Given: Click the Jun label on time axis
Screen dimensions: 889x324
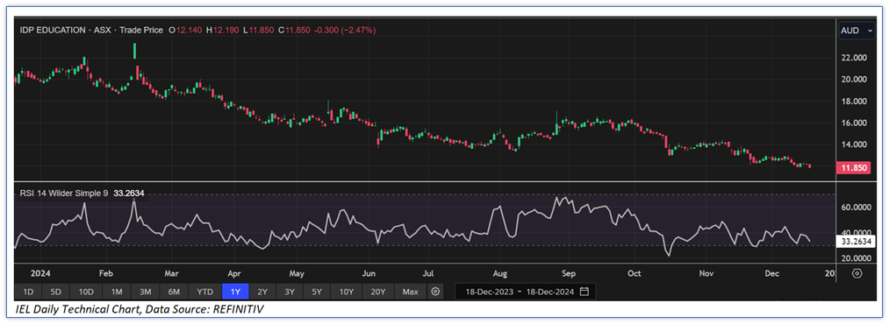Looking at the screenshot, I should [x=369, y=274].
